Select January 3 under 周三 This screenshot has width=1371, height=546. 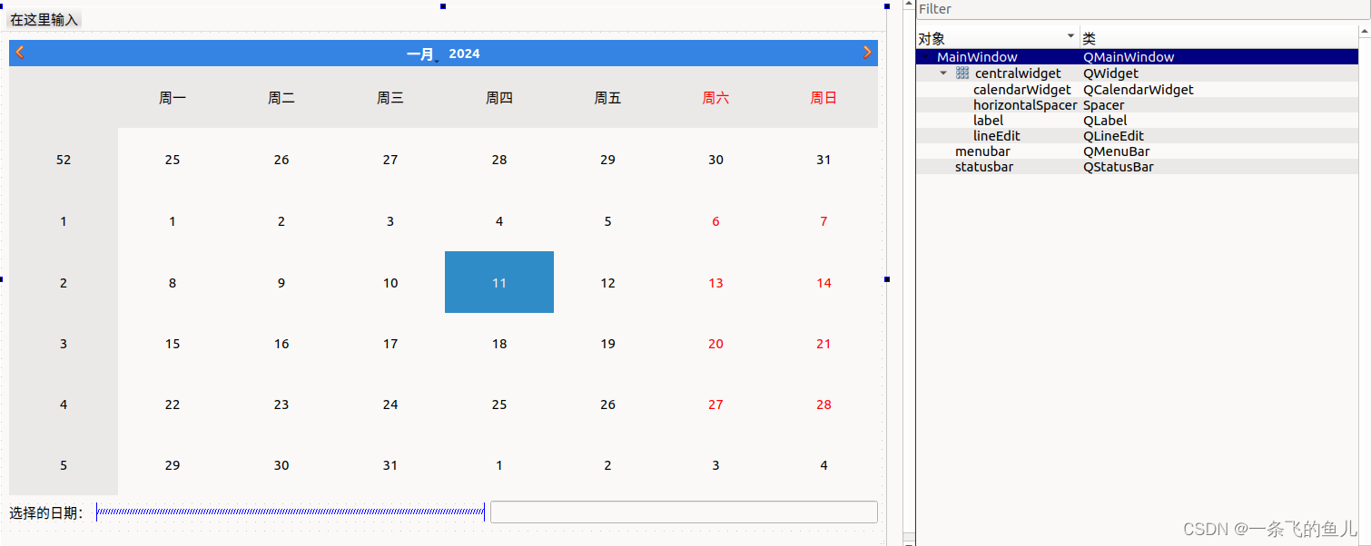[x=390, y=221]
